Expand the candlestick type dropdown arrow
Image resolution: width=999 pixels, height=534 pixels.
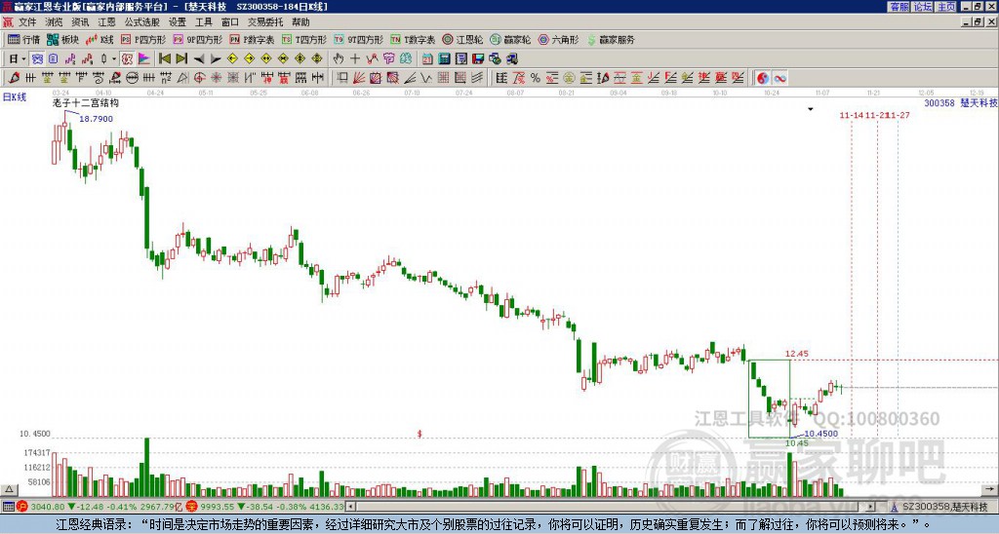click(114, 59)
